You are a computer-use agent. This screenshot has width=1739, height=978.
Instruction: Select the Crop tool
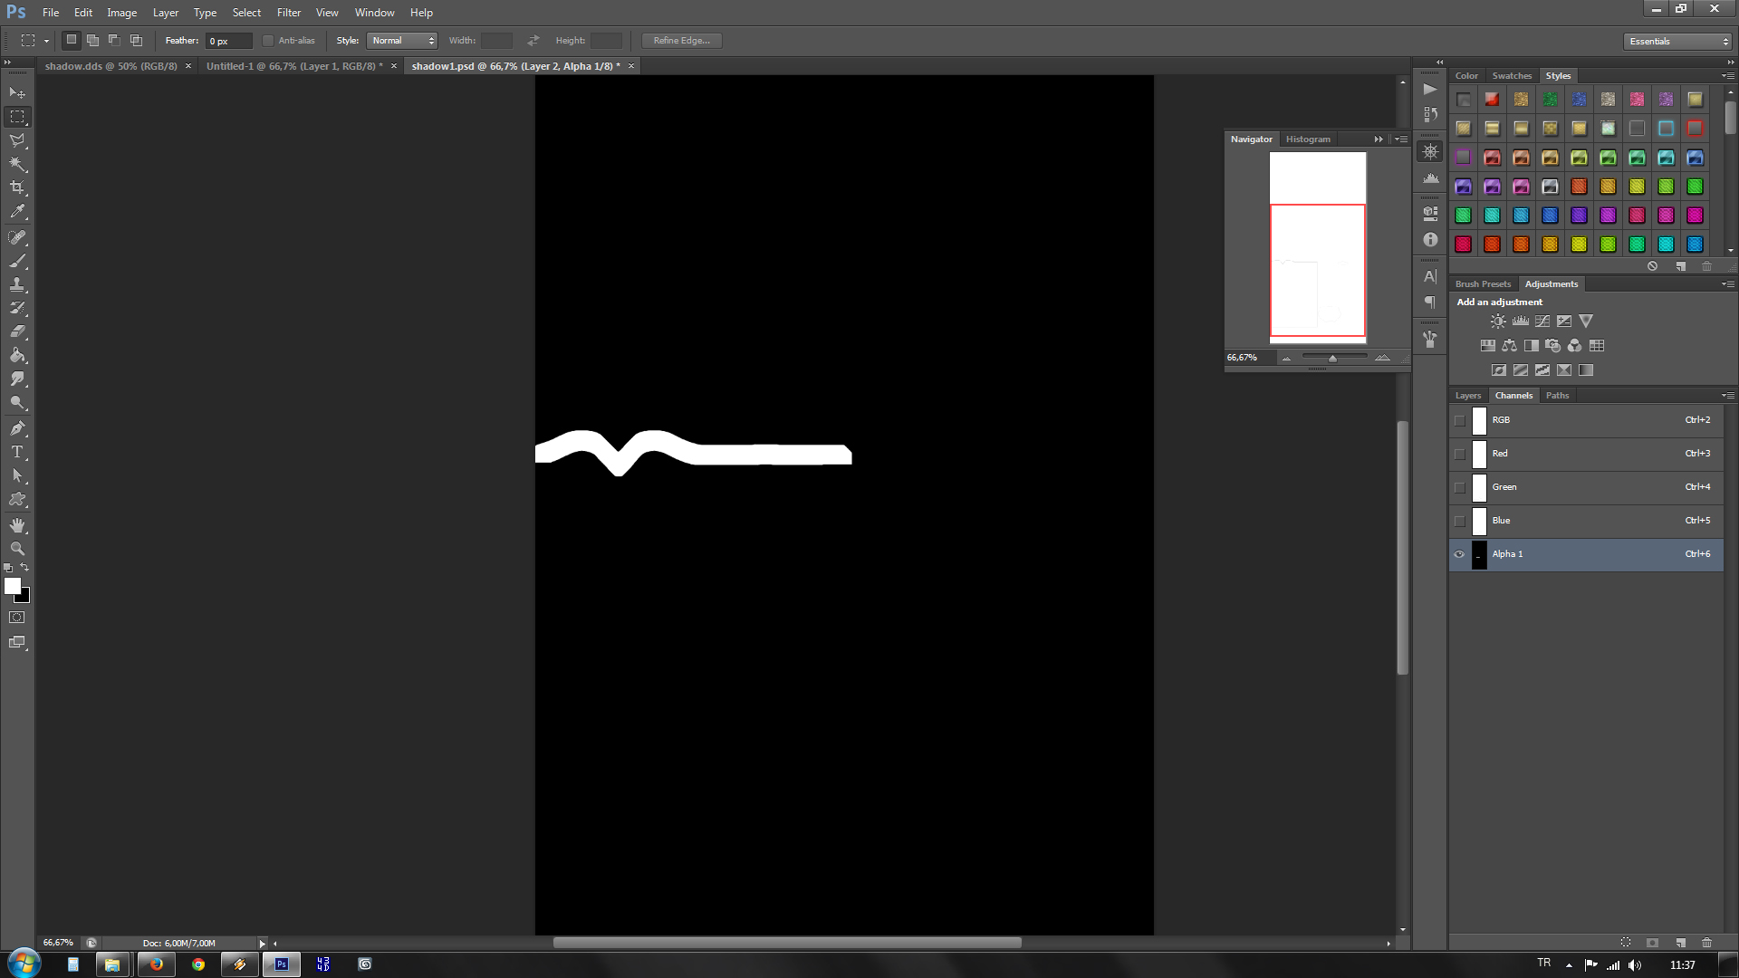tap(17, 187)
